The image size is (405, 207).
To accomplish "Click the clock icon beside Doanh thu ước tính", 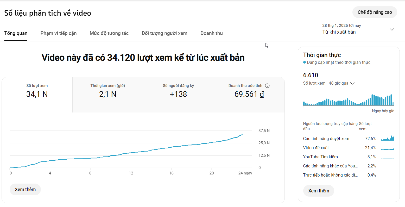I will [267, 86].
